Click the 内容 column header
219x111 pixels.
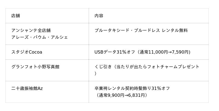coord(99,16)
